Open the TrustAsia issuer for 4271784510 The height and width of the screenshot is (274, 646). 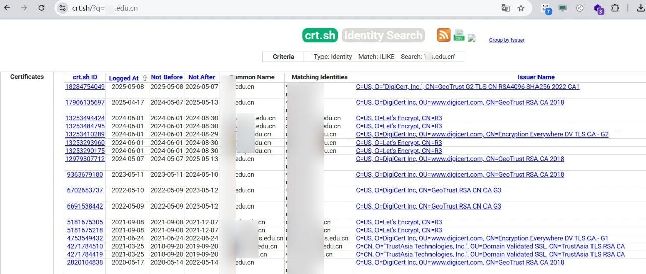tap(491, 246)
